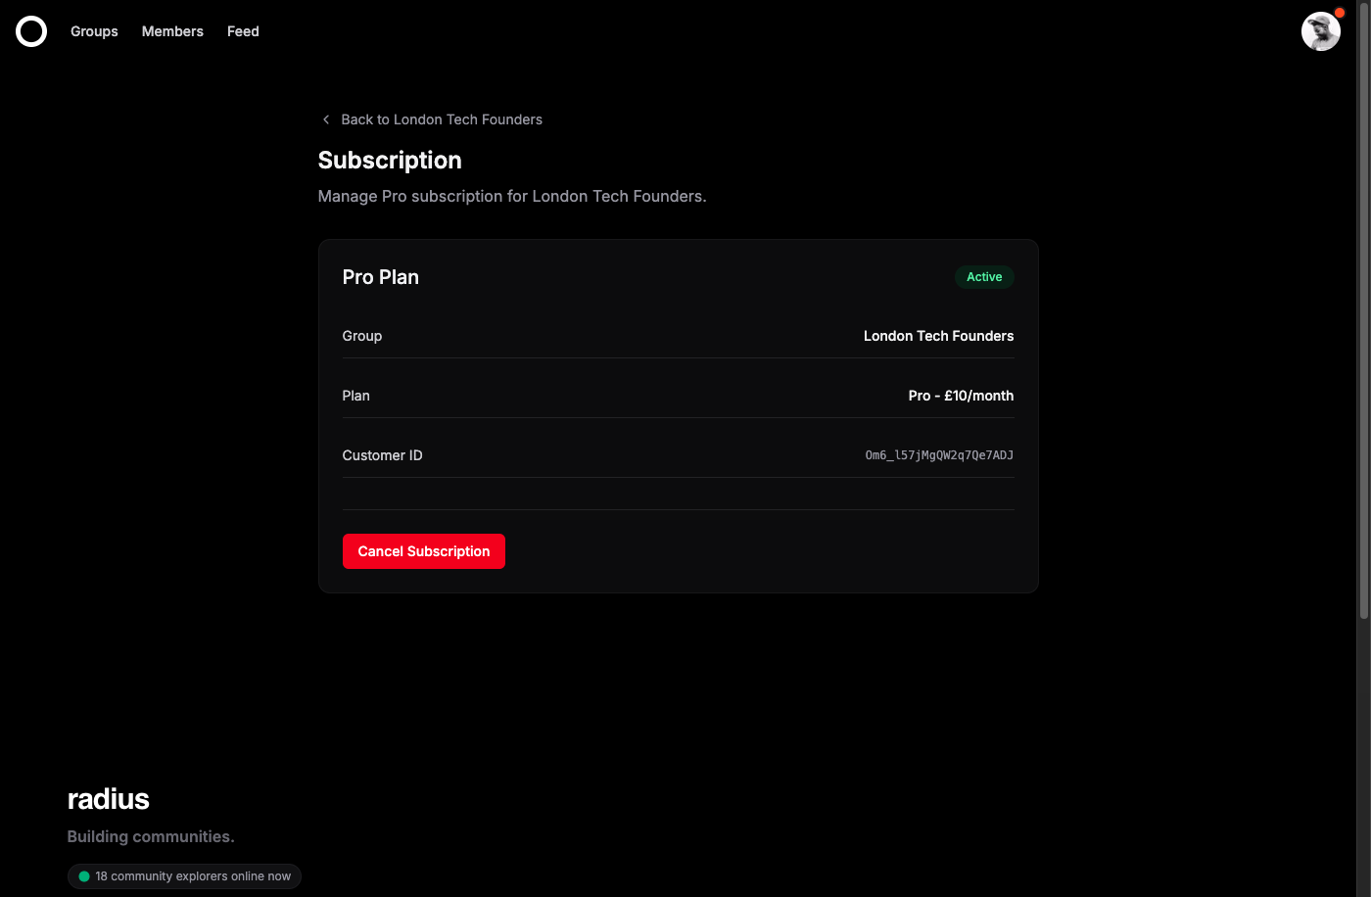Click the notification badge on the avatar
This screenshot has height=897, width=1371.
coord(1338,13)
